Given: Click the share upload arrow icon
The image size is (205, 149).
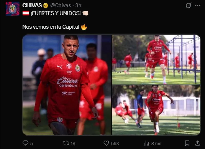Looking at the screenshot, I should [197, 143].
